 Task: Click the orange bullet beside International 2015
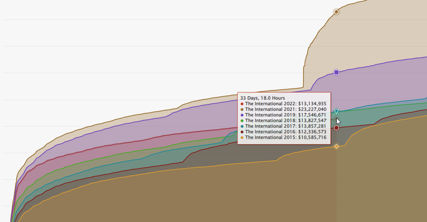point(242,137)
